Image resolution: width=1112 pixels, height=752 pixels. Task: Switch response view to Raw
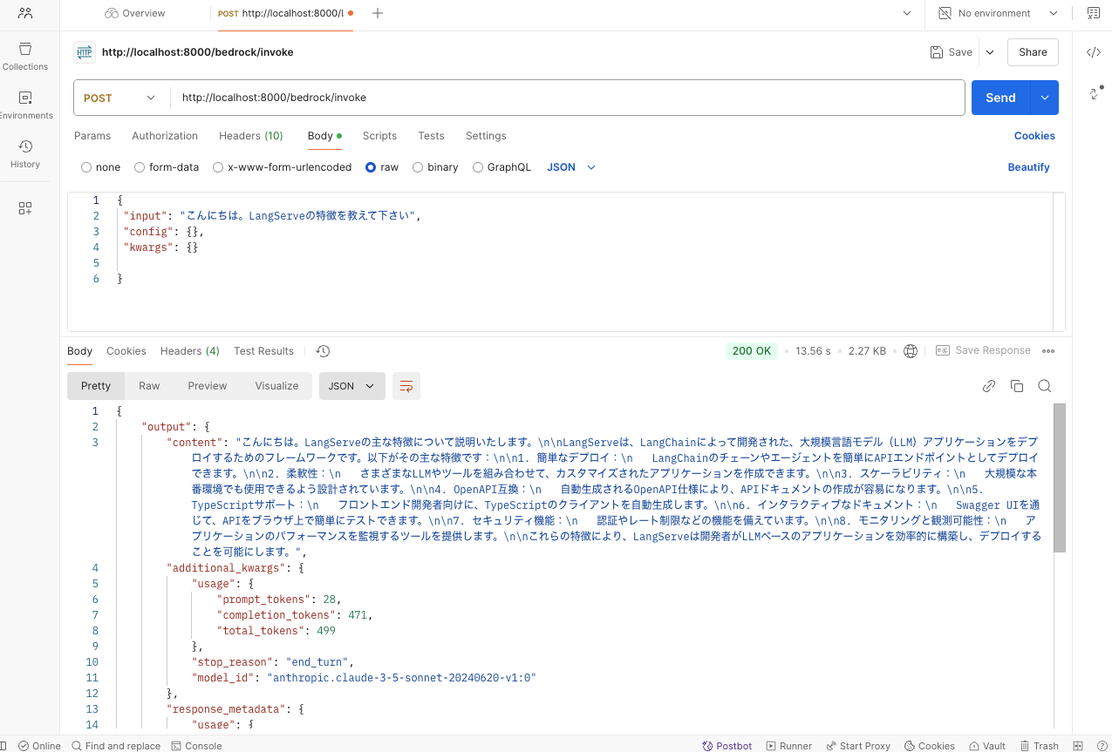149,386
